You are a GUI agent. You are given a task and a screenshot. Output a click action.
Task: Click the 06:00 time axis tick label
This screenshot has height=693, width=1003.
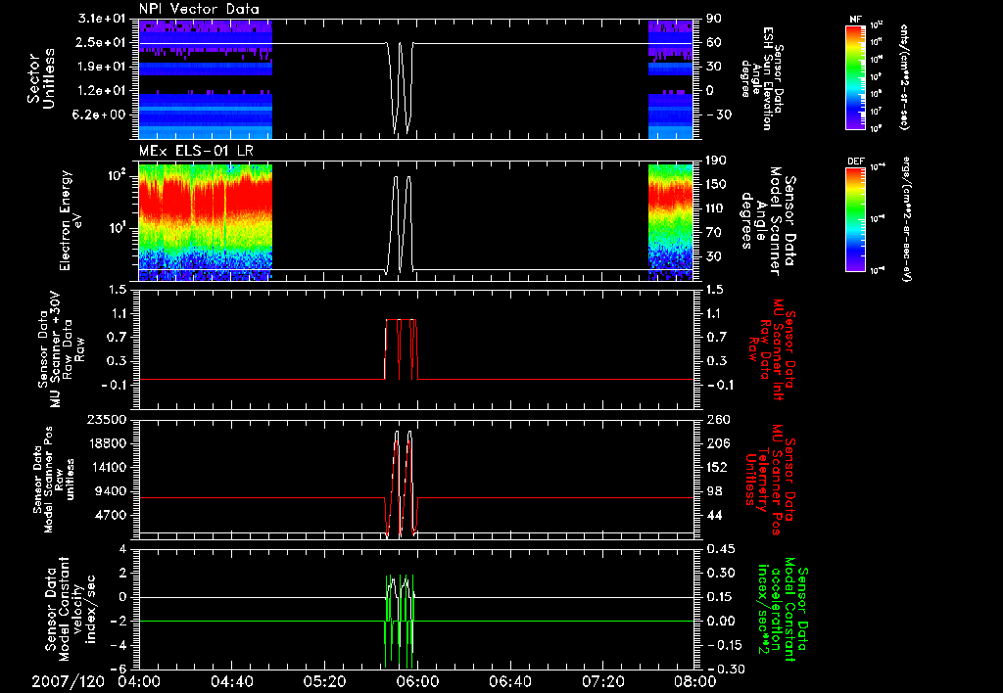click(x=417, y=681)
